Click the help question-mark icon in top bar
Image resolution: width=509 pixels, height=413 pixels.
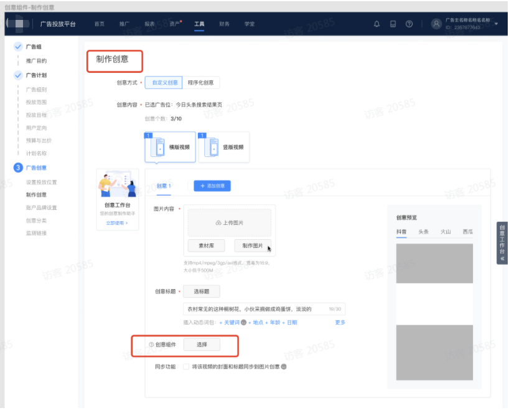[408, 23]
